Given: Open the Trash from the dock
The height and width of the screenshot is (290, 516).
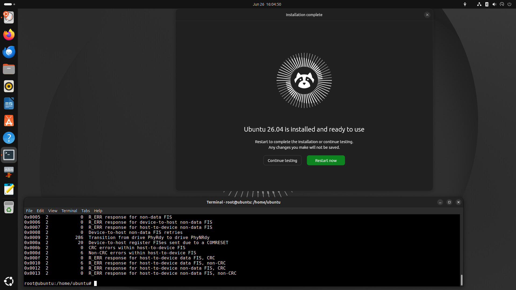Looking at the screenshot, I should (x=9, y=207).
